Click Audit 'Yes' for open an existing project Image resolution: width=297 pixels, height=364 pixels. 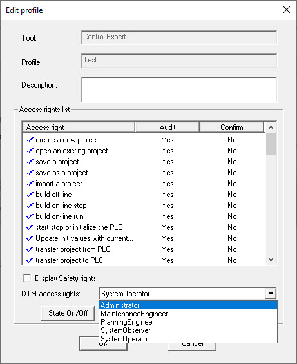click(168, 151)
